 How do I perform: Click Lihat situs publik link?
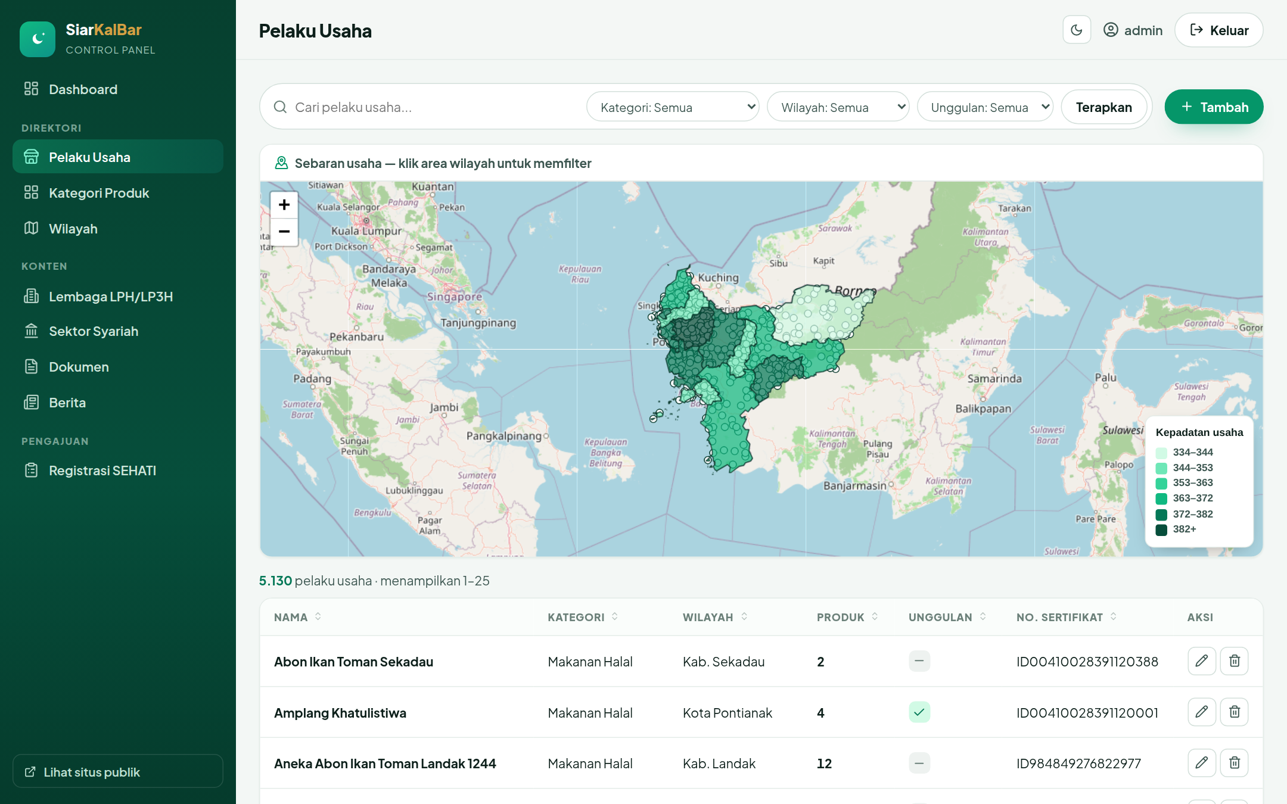point(118,772)
